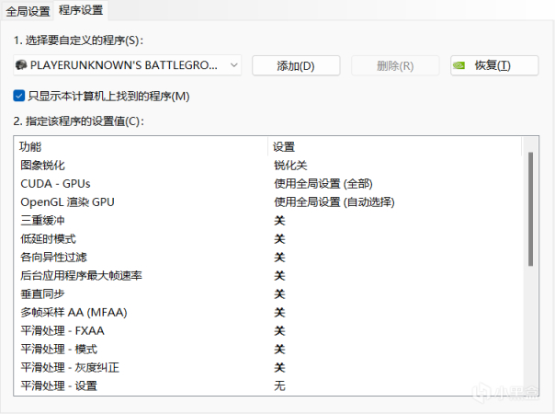This screenshot has height=414, width=555.
Task: Select the 图象锐化 row
Action: point(269,166)
